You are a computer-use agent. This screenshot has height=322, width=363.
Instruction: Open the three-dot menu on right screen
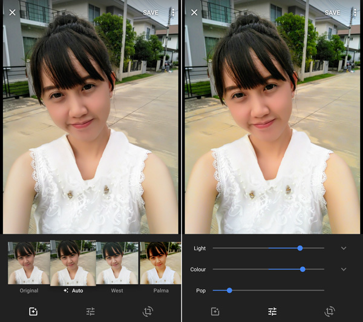pyautogui.click(x=355, y=13)
